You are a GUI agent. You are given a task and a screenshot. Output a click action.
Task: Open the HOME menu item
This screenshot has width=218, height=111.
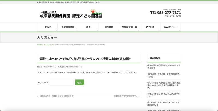pyautogui.click(x=47, y=27)
